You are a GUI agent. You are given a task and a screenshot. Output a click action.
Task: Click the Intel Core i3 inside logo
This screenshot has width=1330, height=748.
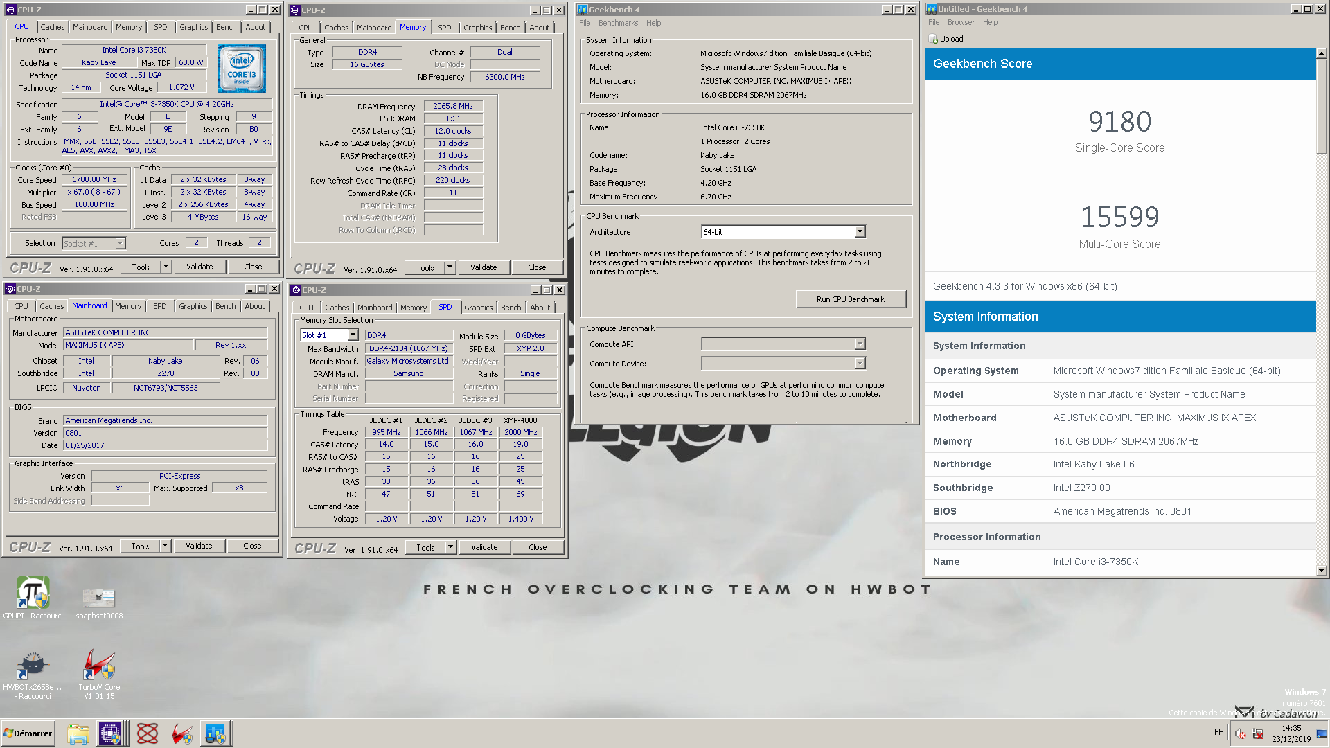[x=242, y=69]
